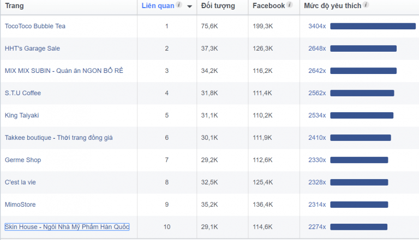Open HHT's Garage Sale page link
This screenshot has width=419, height=240.
(x=32, y=48)
